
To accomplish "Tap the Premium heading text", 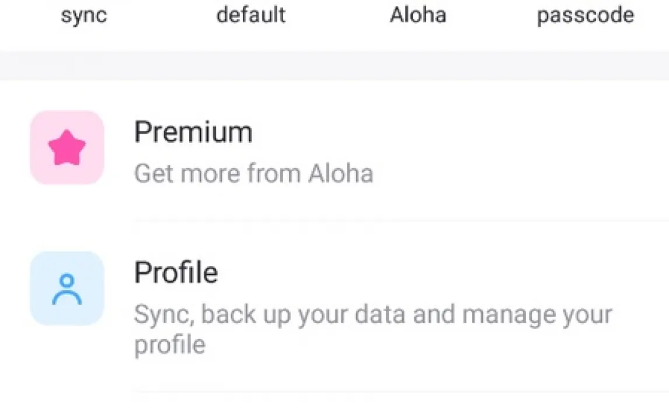I will [193, 133].
